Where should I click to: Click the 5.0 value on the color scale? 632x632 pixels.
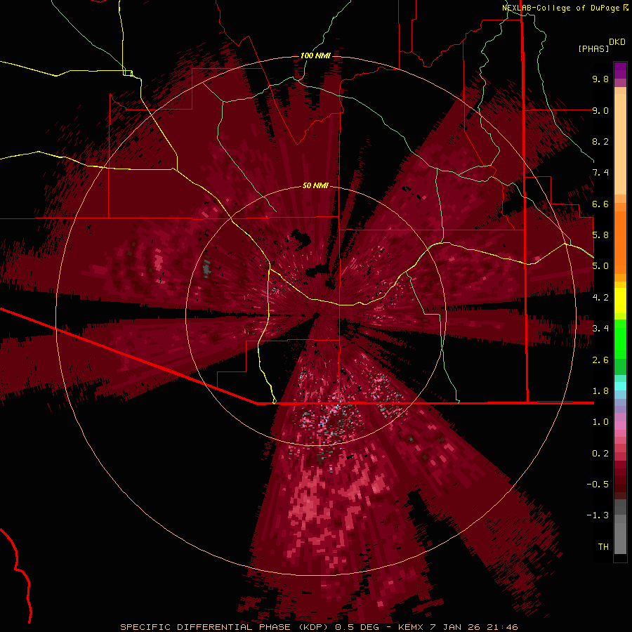point(600,266)
